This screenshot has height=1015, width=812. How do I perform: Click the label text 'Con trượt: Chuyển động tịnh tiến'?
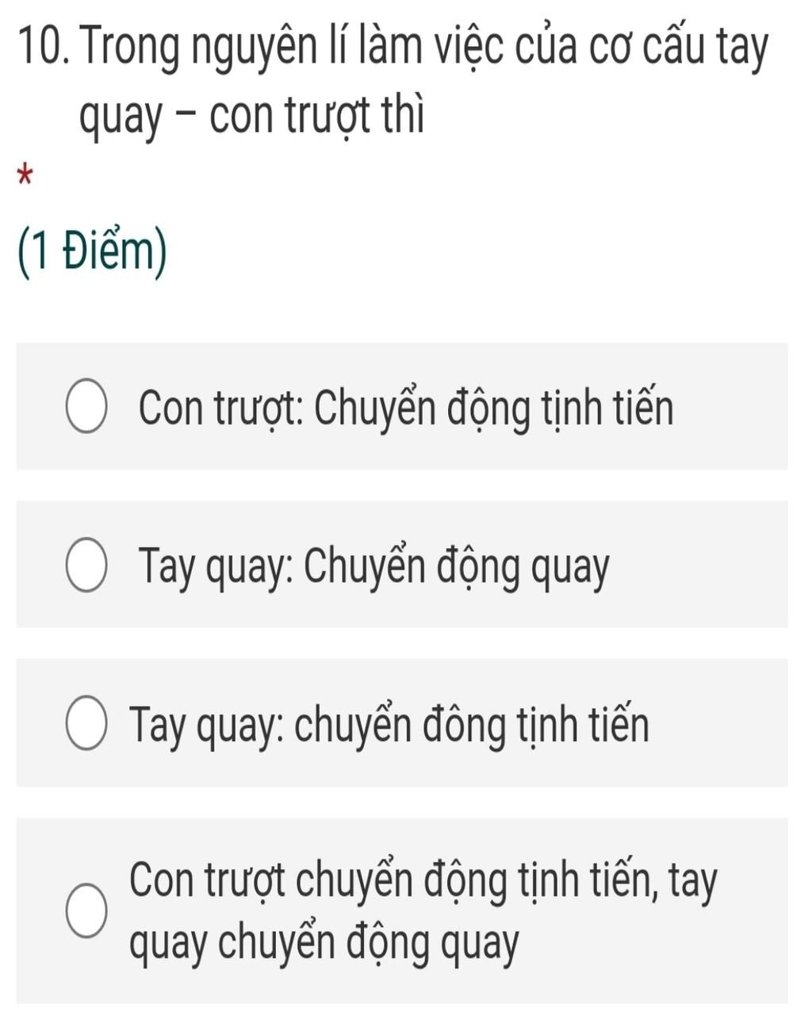[405, 410]
